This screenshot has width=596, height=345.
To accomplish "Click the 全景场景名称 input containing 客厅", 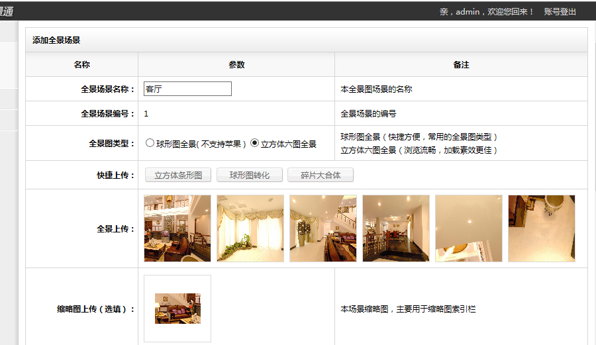I will [x=187, y=89].
